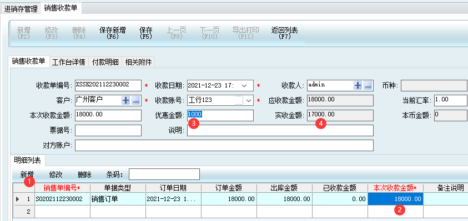Viewport: 468px width, 221px height.
Task: Switch to 工作台详情 tab
Action: click(69, 62)
